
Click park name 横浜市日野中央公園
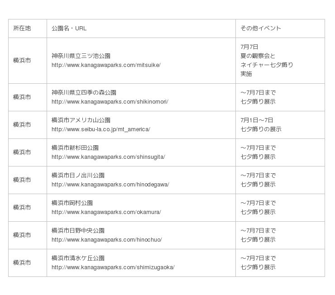(x=78, y=231)
